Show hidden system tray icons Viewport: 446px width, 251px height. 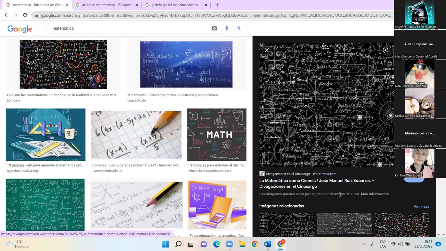tap(363, 244)
